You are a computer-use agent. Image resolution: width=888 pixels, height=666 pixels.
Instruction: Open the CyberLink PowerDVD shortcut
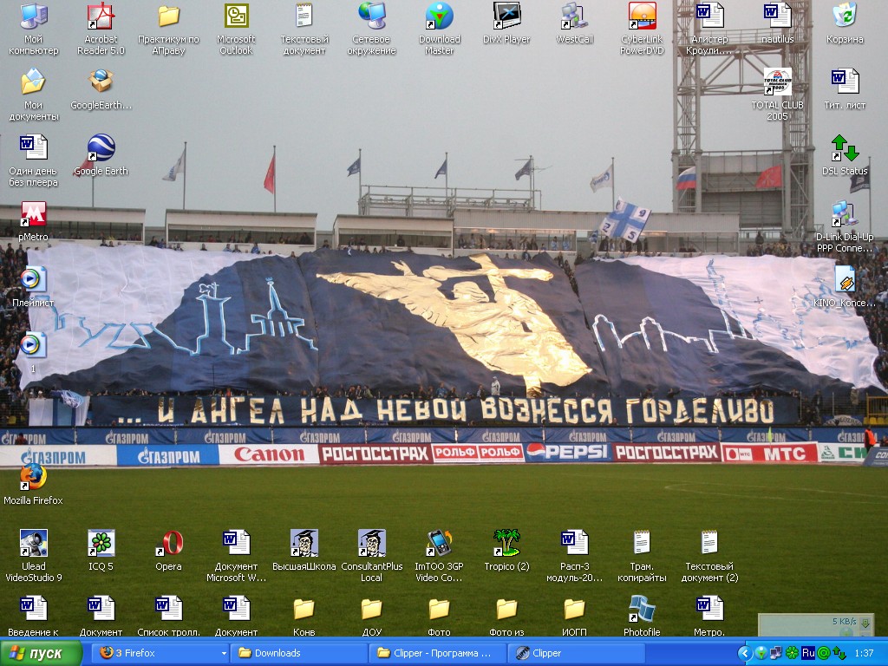pyautogui.click(x=642, y=16)
